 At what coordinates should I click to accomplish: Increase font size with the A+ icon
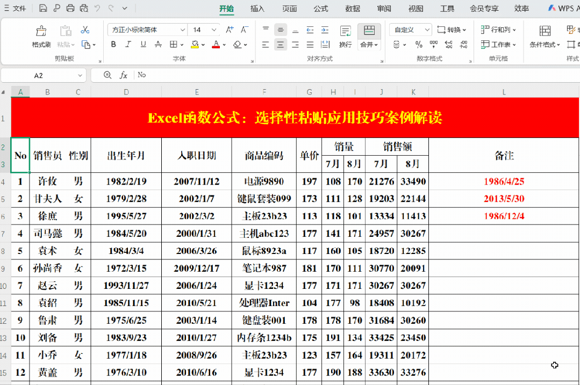pos(230,30)
